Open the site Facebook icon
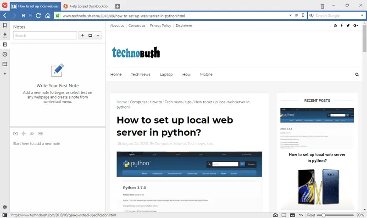The height and width of the screenshot is (218, 367). pyautogui.click(x=342, y=26)
